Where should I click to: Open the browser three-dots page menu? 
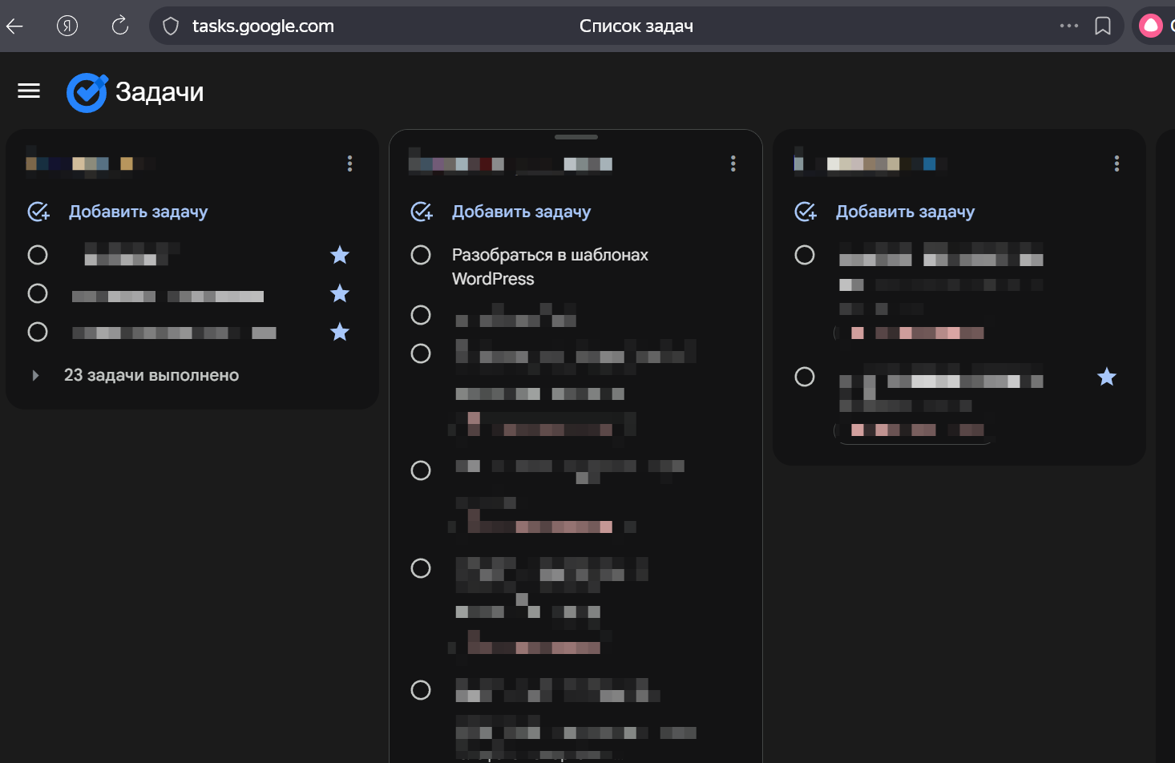pyautogui.click(x=1068, y=26)
